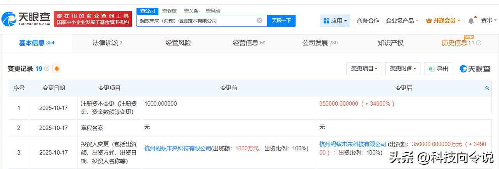Clear the search box with the X icon
This screenshot has width=499, height=169.
(259, 21)
